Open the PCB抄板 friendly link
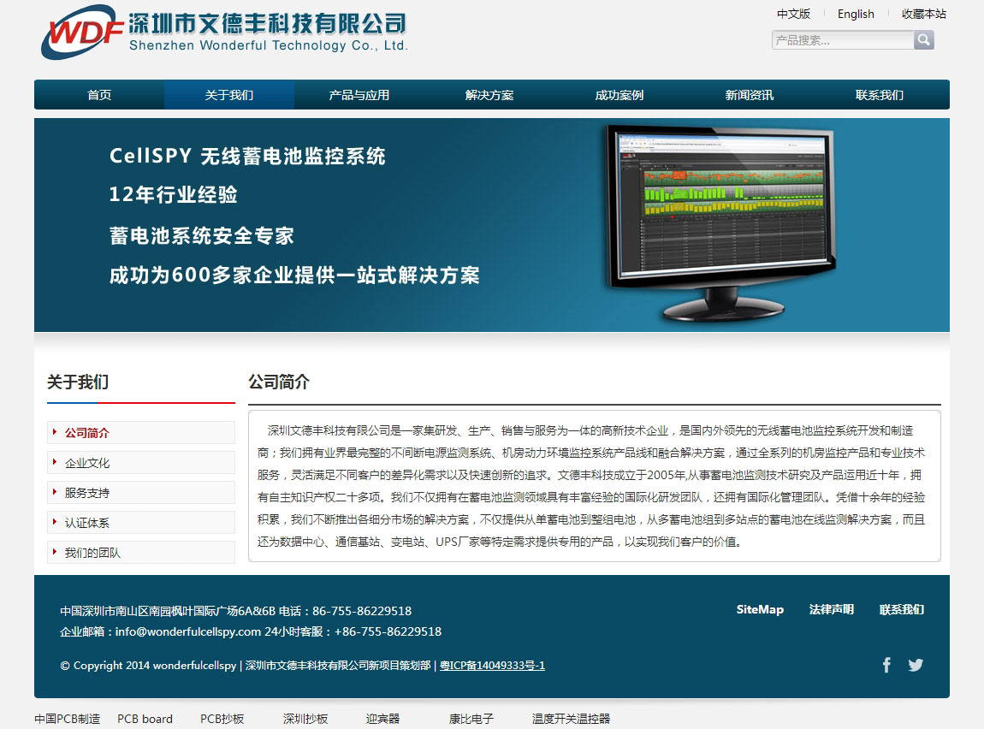 point(222,719)
